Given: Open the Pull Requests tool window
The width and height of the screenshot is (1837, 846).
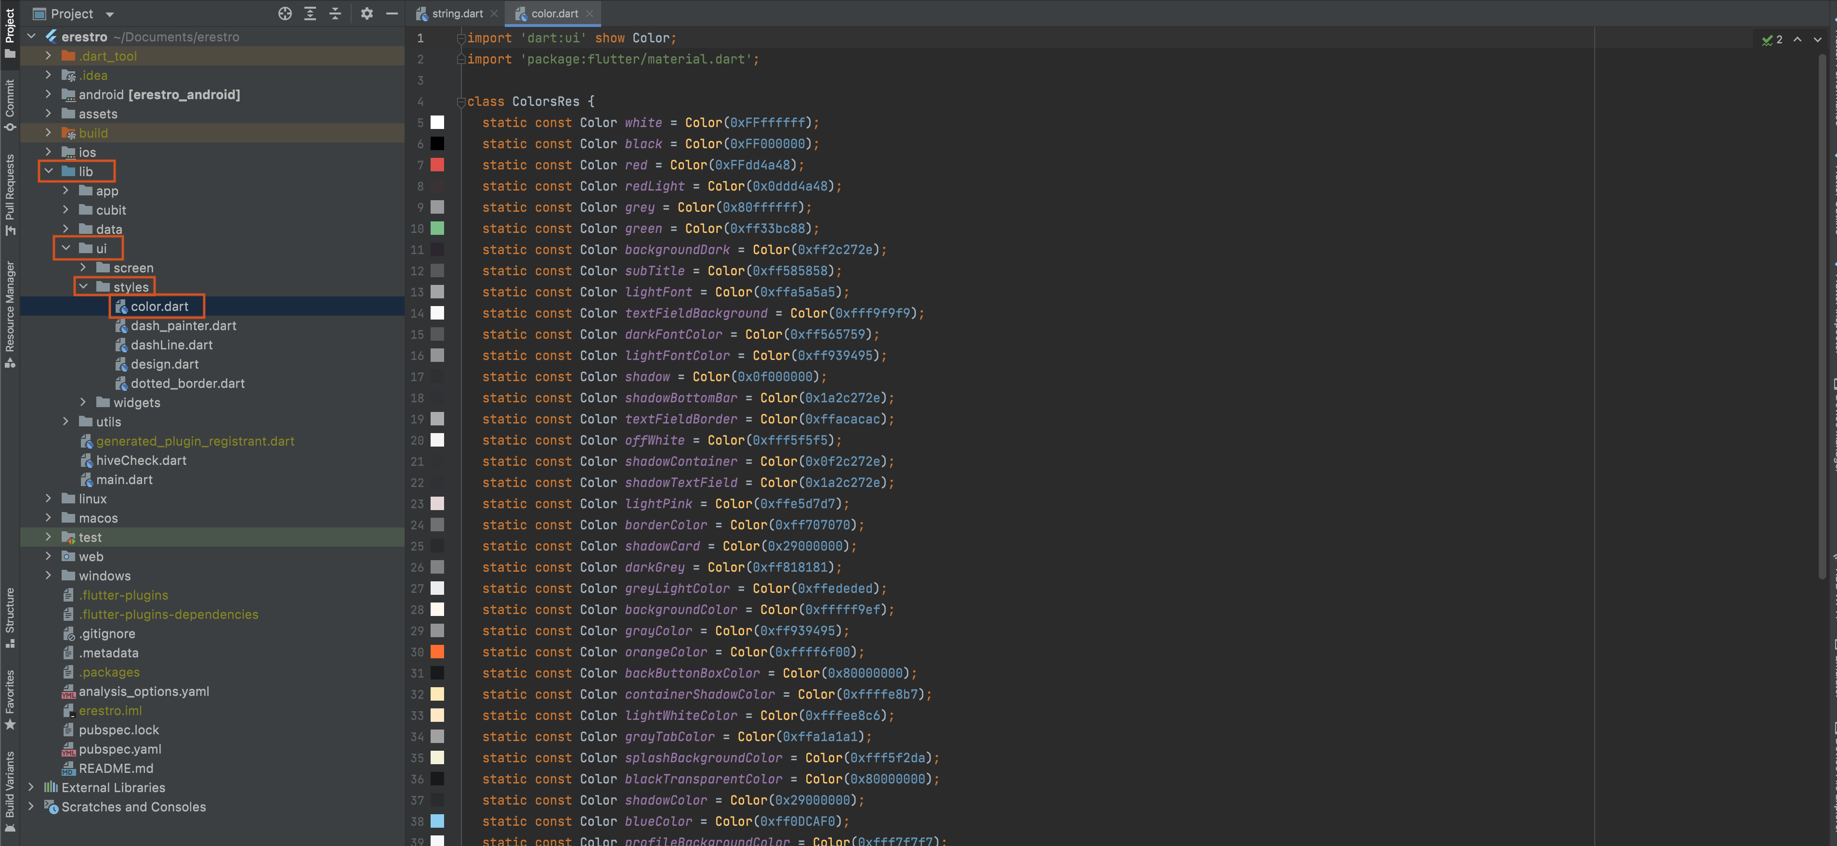Looking at the screenshot, I should pos(10,195).
